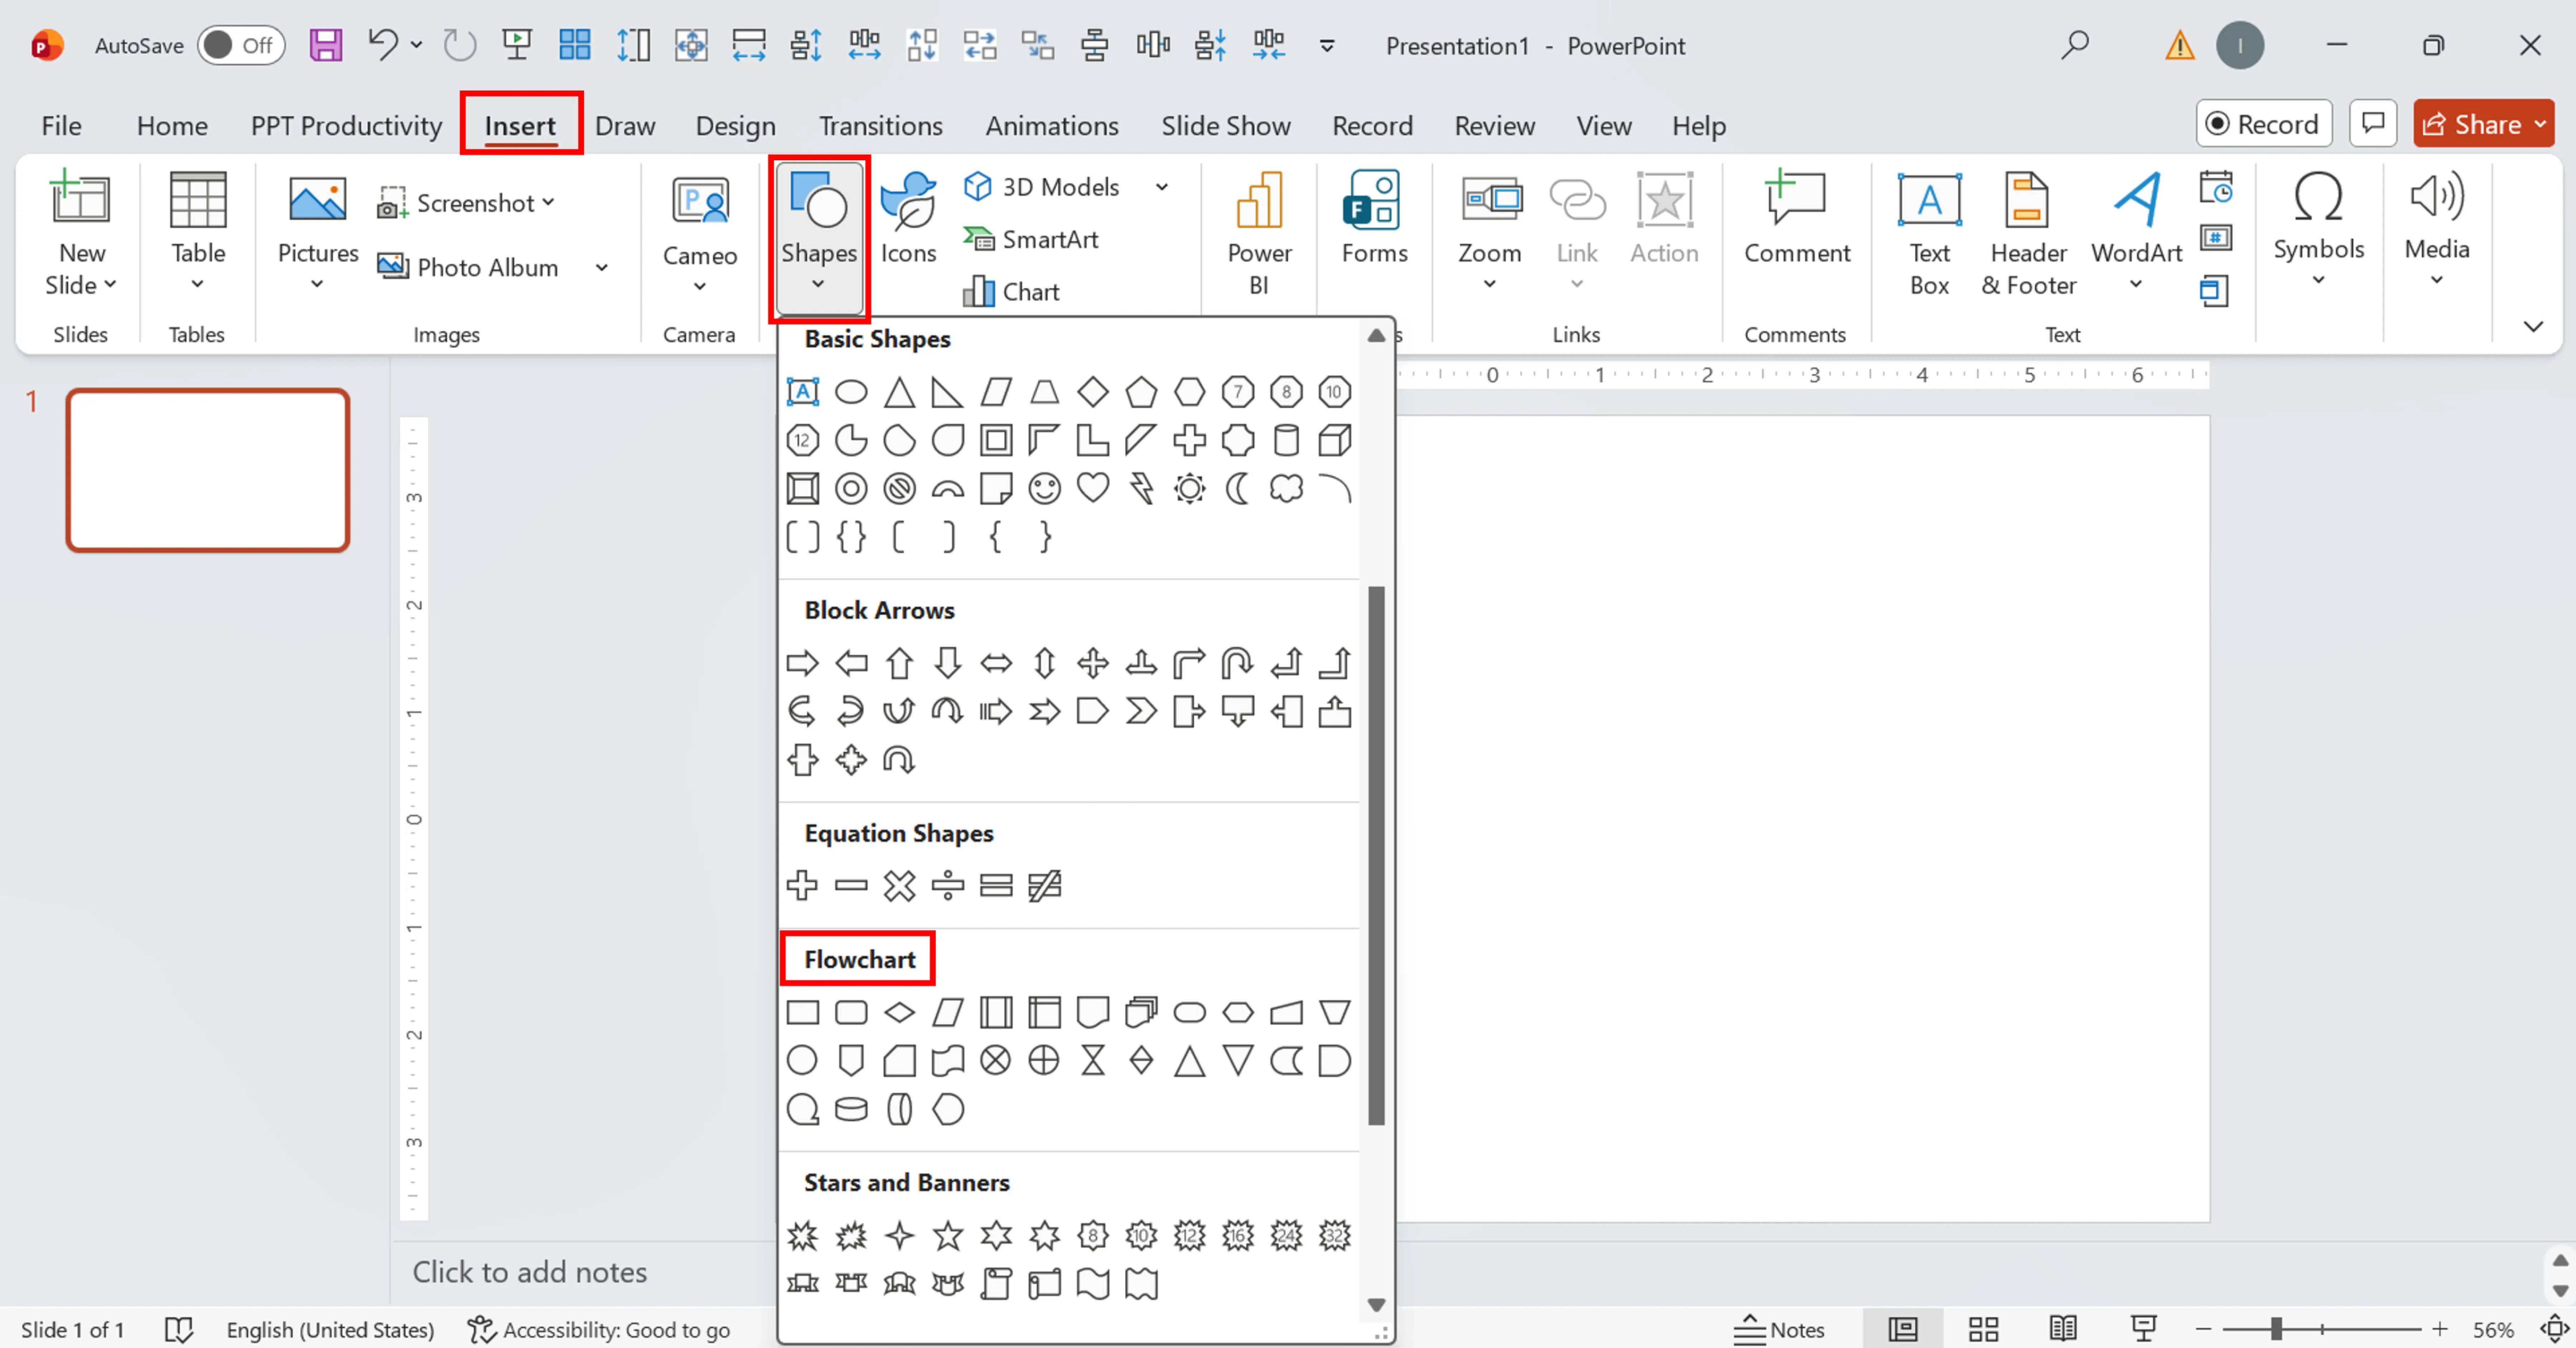Select the 5-Point Star shape
This screenshot has width=2576, height=1348.
tap(948, 1236)
